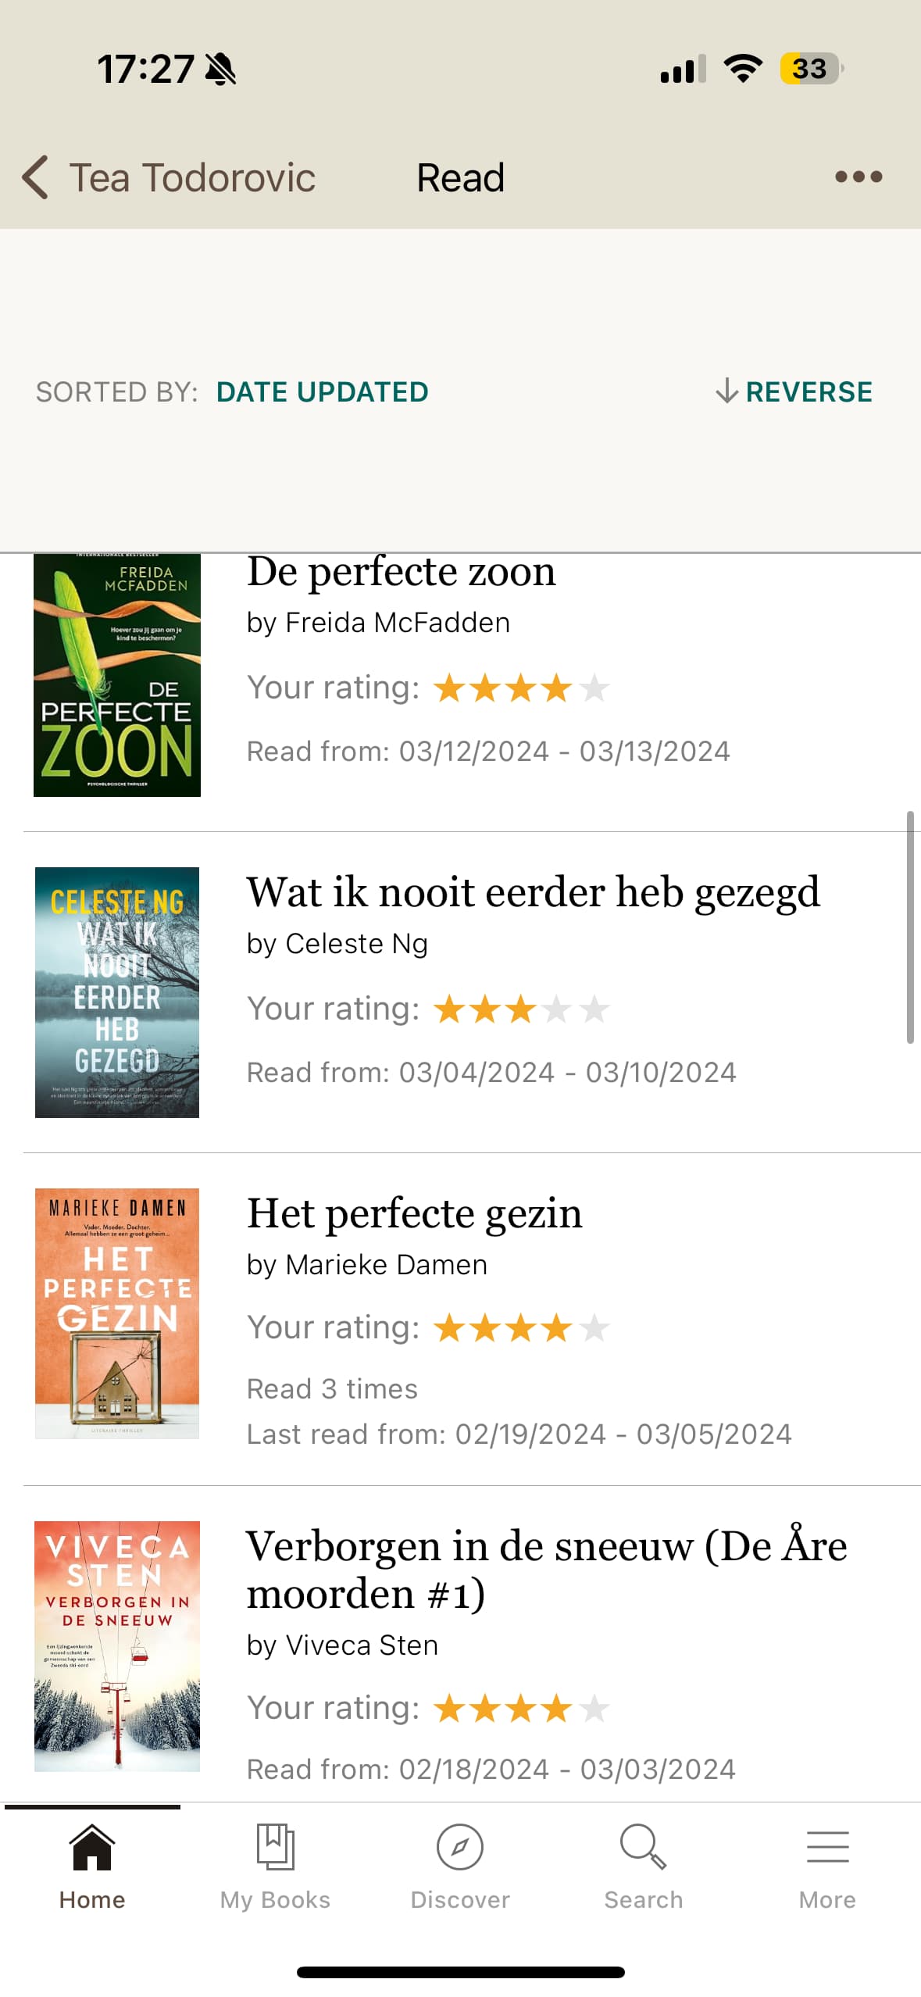Open De perfecte zoon book cover

(117, 675)
